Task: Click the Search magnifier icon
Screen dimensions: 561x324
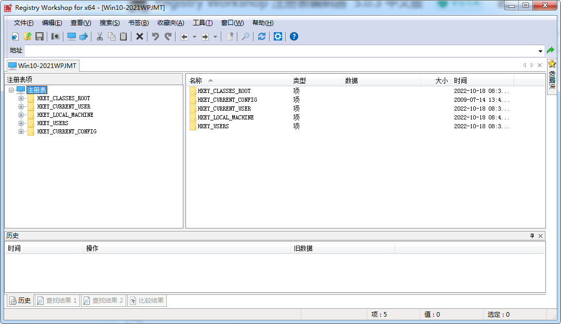Action: point(245,36)
